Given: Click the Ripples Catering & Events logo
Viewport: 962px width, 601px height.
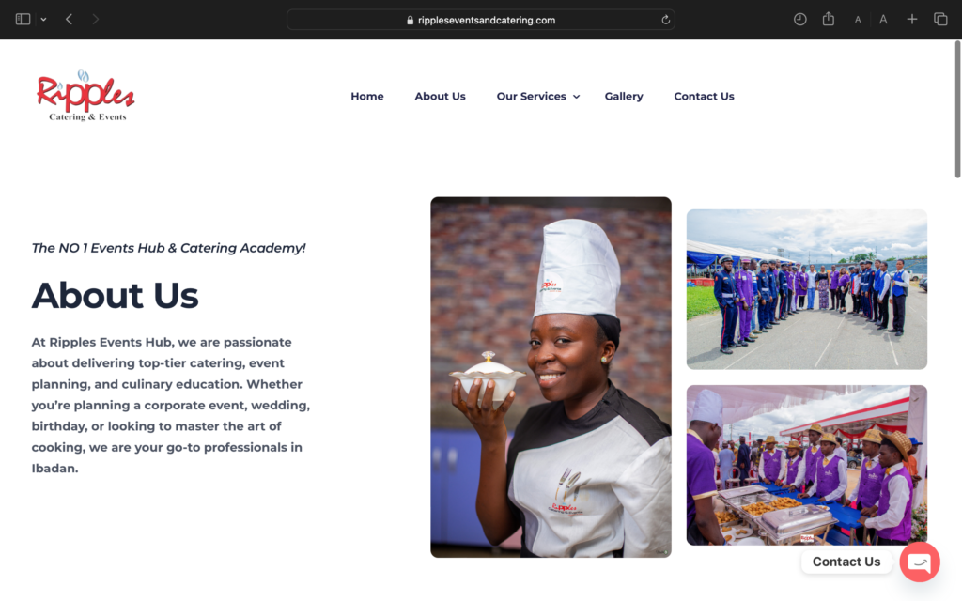Looking at the screenshot, I should coord(85,96).
